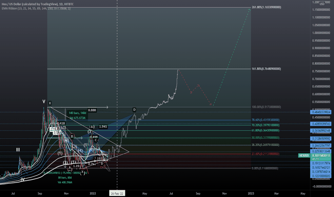
Task: Click the Hex / US Dollar chart title
Action: [x=38, y=4]
